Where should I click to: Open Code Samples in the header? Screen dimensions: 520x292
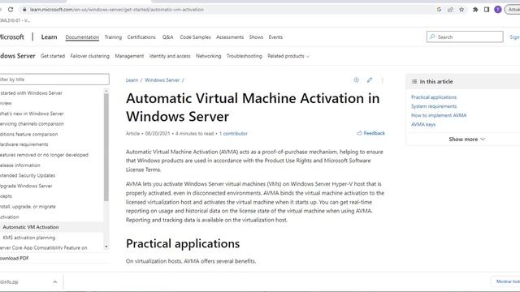coord(195,37)
